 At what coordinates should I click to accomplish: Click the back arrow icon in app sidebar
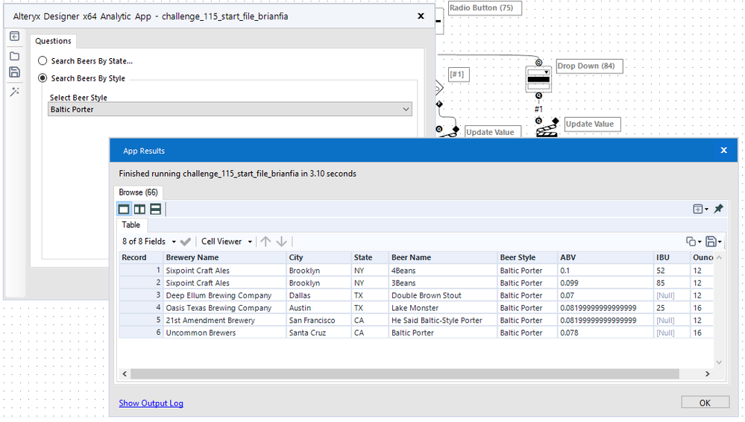(x=15, y=37)
